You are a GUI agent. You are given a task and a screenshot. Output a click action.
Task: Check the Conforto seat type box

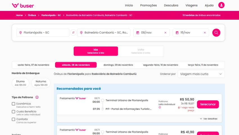(13, 119)
